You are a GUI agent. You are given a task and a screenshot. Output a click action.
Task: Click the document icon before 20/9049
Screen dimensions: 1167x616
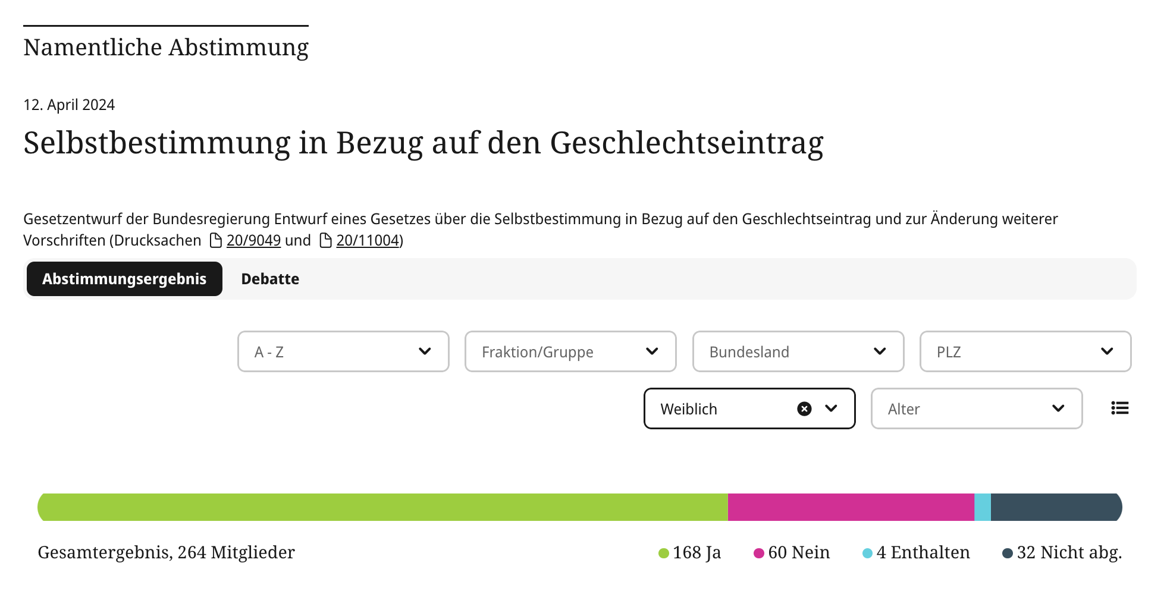(x=216, y=240)
